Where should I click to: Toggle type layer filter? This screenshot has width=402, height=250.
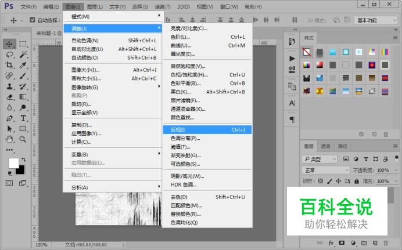click(366, 159)
